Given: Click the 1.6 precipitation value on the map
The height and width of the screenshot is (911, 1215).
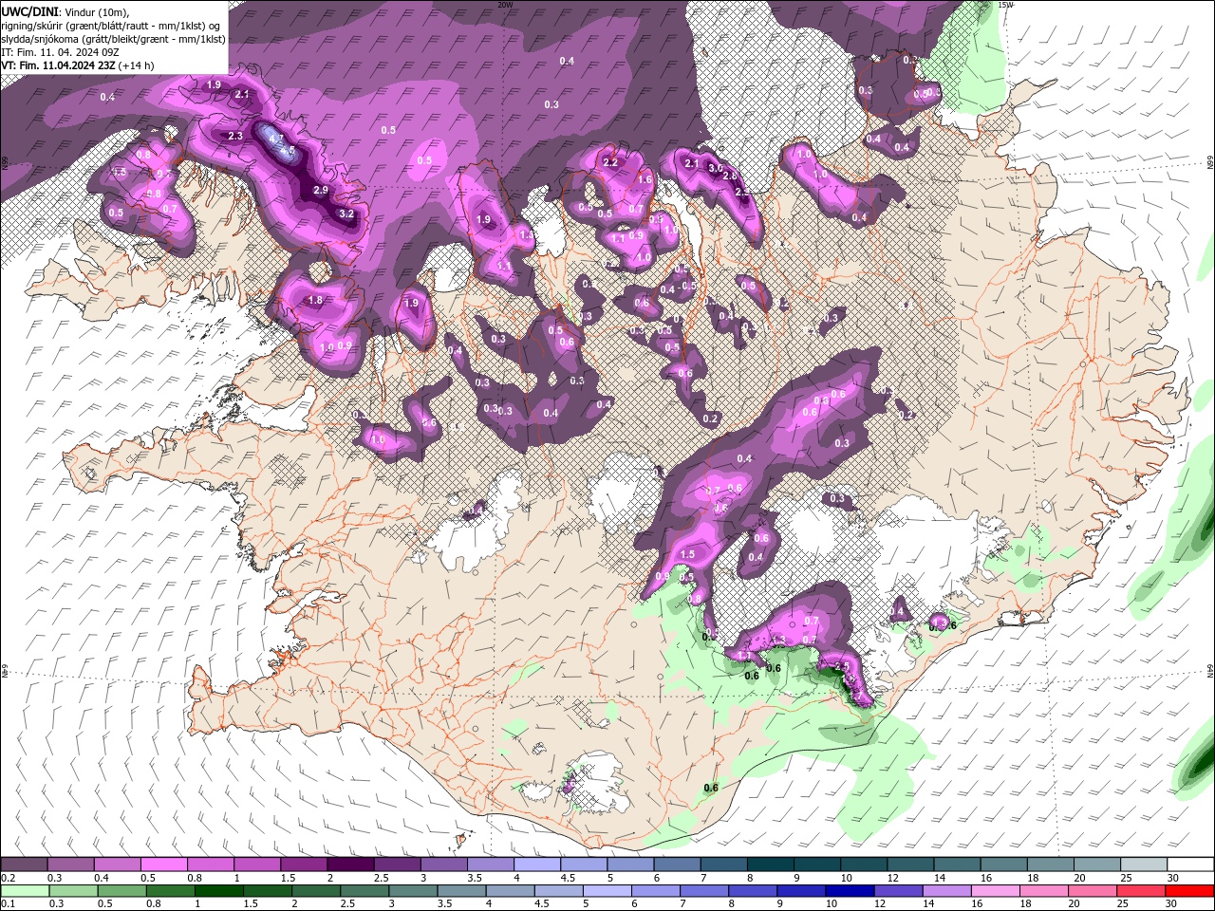Looking at the screenshot, I should [645, 179].
